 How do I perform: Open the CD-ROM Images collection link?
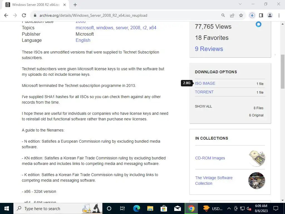[x=210, y=158]
